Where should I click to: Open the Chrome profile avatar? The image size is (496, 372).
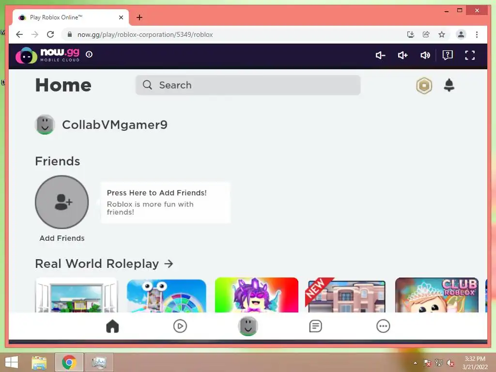pos(461,34)
